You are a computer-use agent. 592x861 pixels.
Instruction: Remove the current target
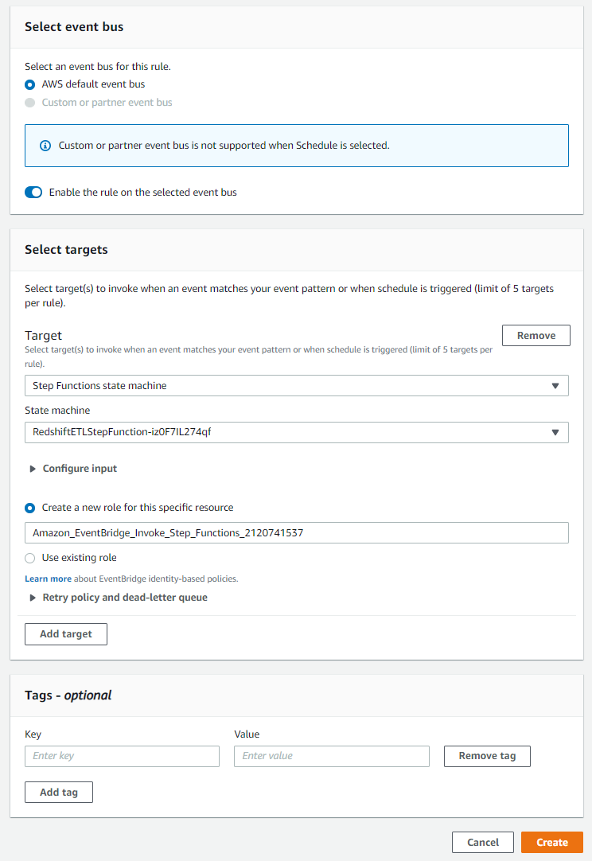tap(536, 335)
